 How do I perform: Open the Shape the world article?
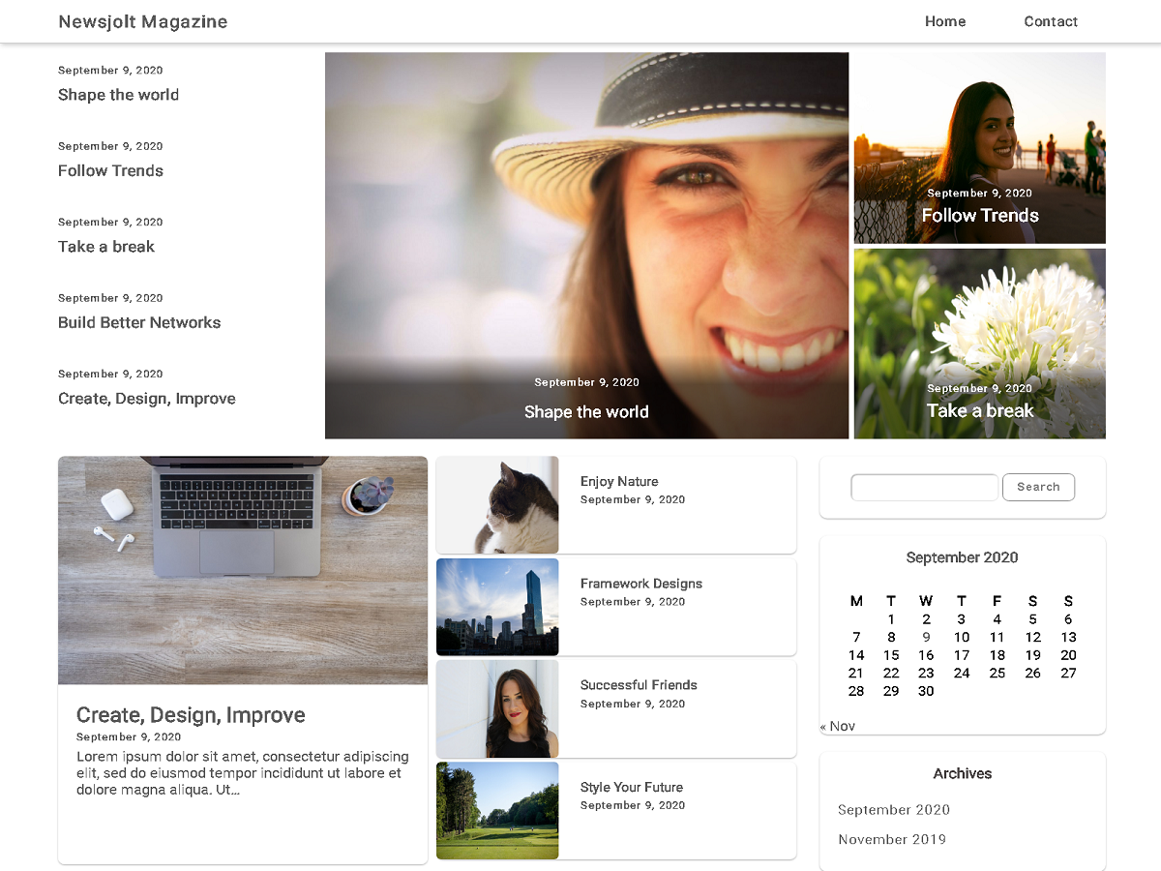pos(118,95)
